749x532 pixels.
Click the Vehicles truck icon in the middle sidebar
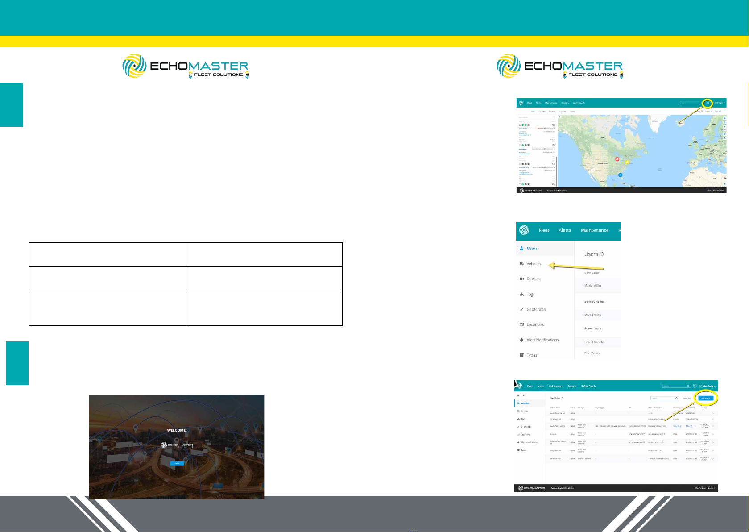(x=521, y=264)
